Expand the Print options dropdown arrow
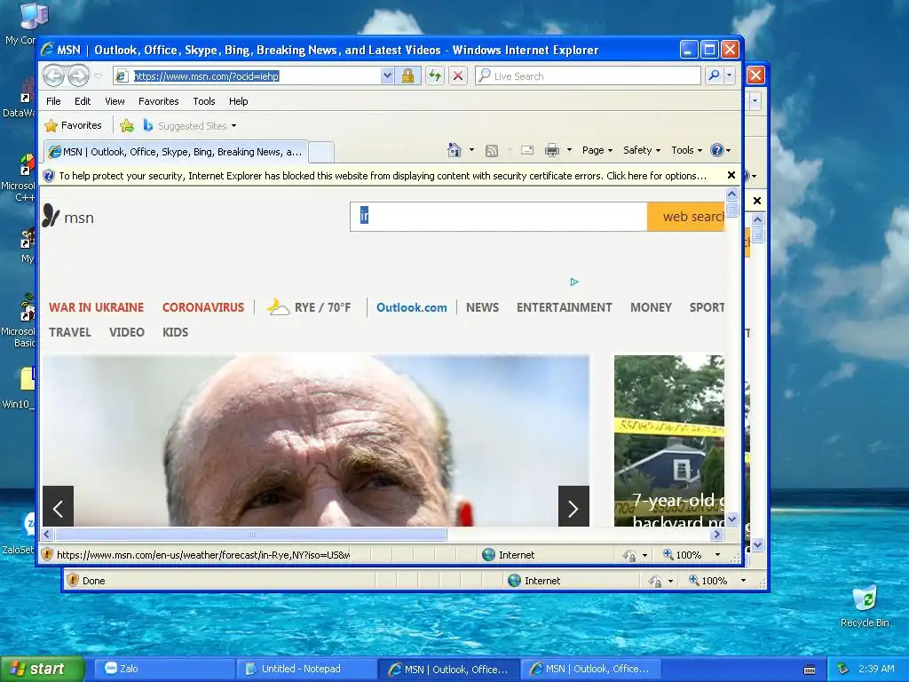This screenshot has width=909, height=682. (x=569, y=150)
